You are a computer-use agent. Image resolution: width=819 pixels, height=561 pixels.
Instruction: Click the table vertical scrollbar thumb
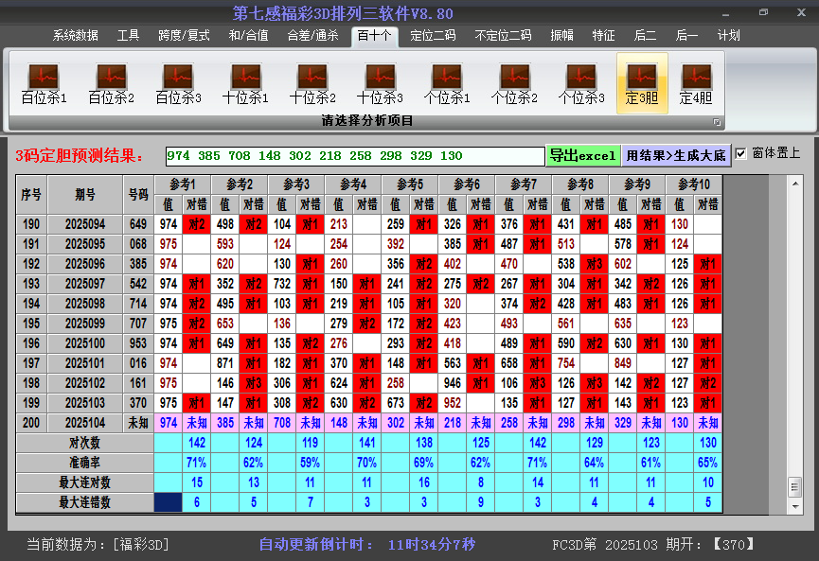(x=795, y=487)
